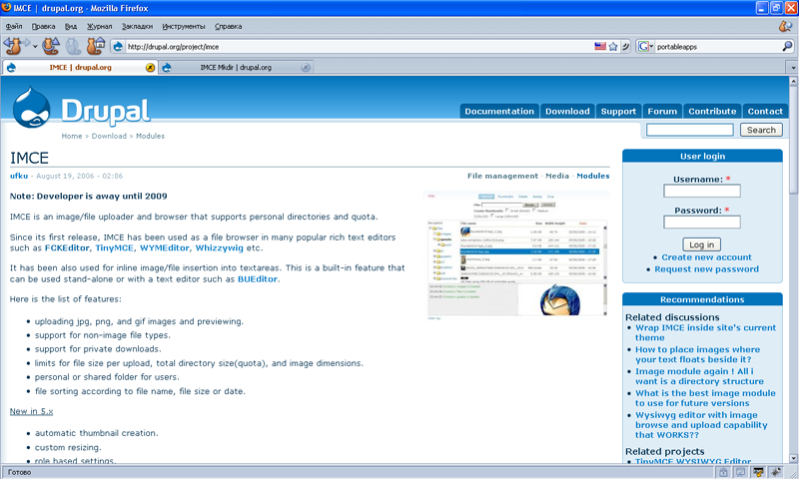Open author ufku's profile link

click(19, 176)
